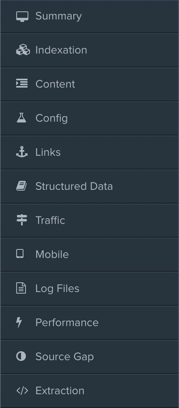
Task: Click the indent icon beside Content
Action: click(x=22, y=84)
